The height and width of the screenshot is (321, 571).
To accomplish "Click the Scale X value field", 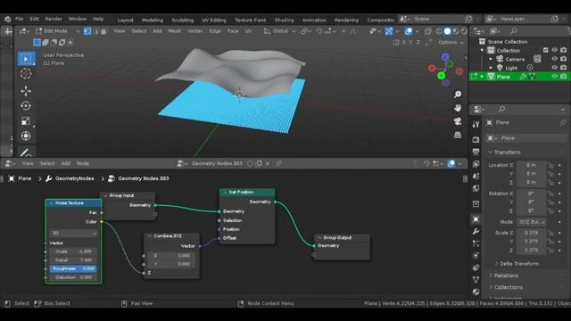I will click(532, 233).
